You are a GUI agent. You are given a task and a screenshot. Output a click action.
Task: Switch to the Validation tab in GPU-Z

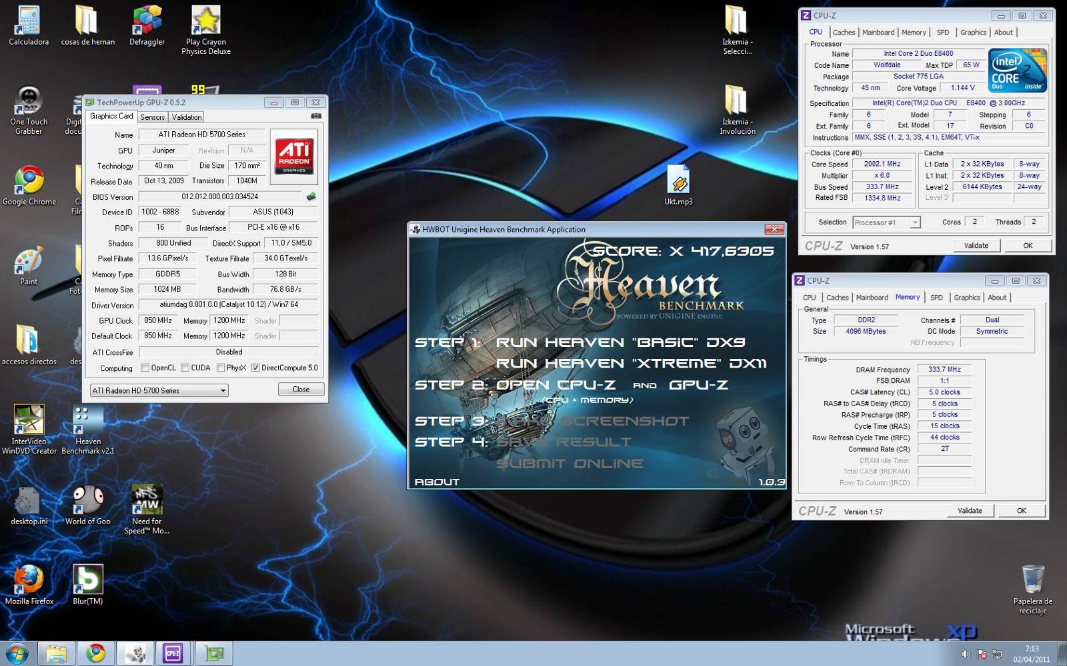pos(187,117)
